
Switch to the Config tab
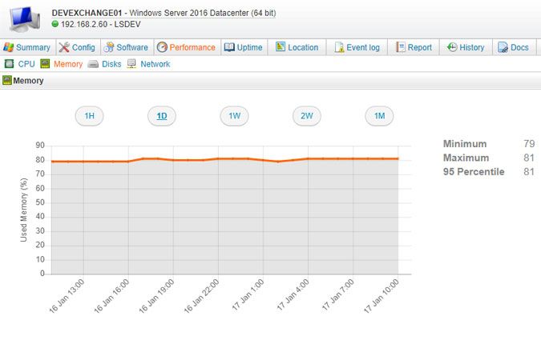[77, 48]
